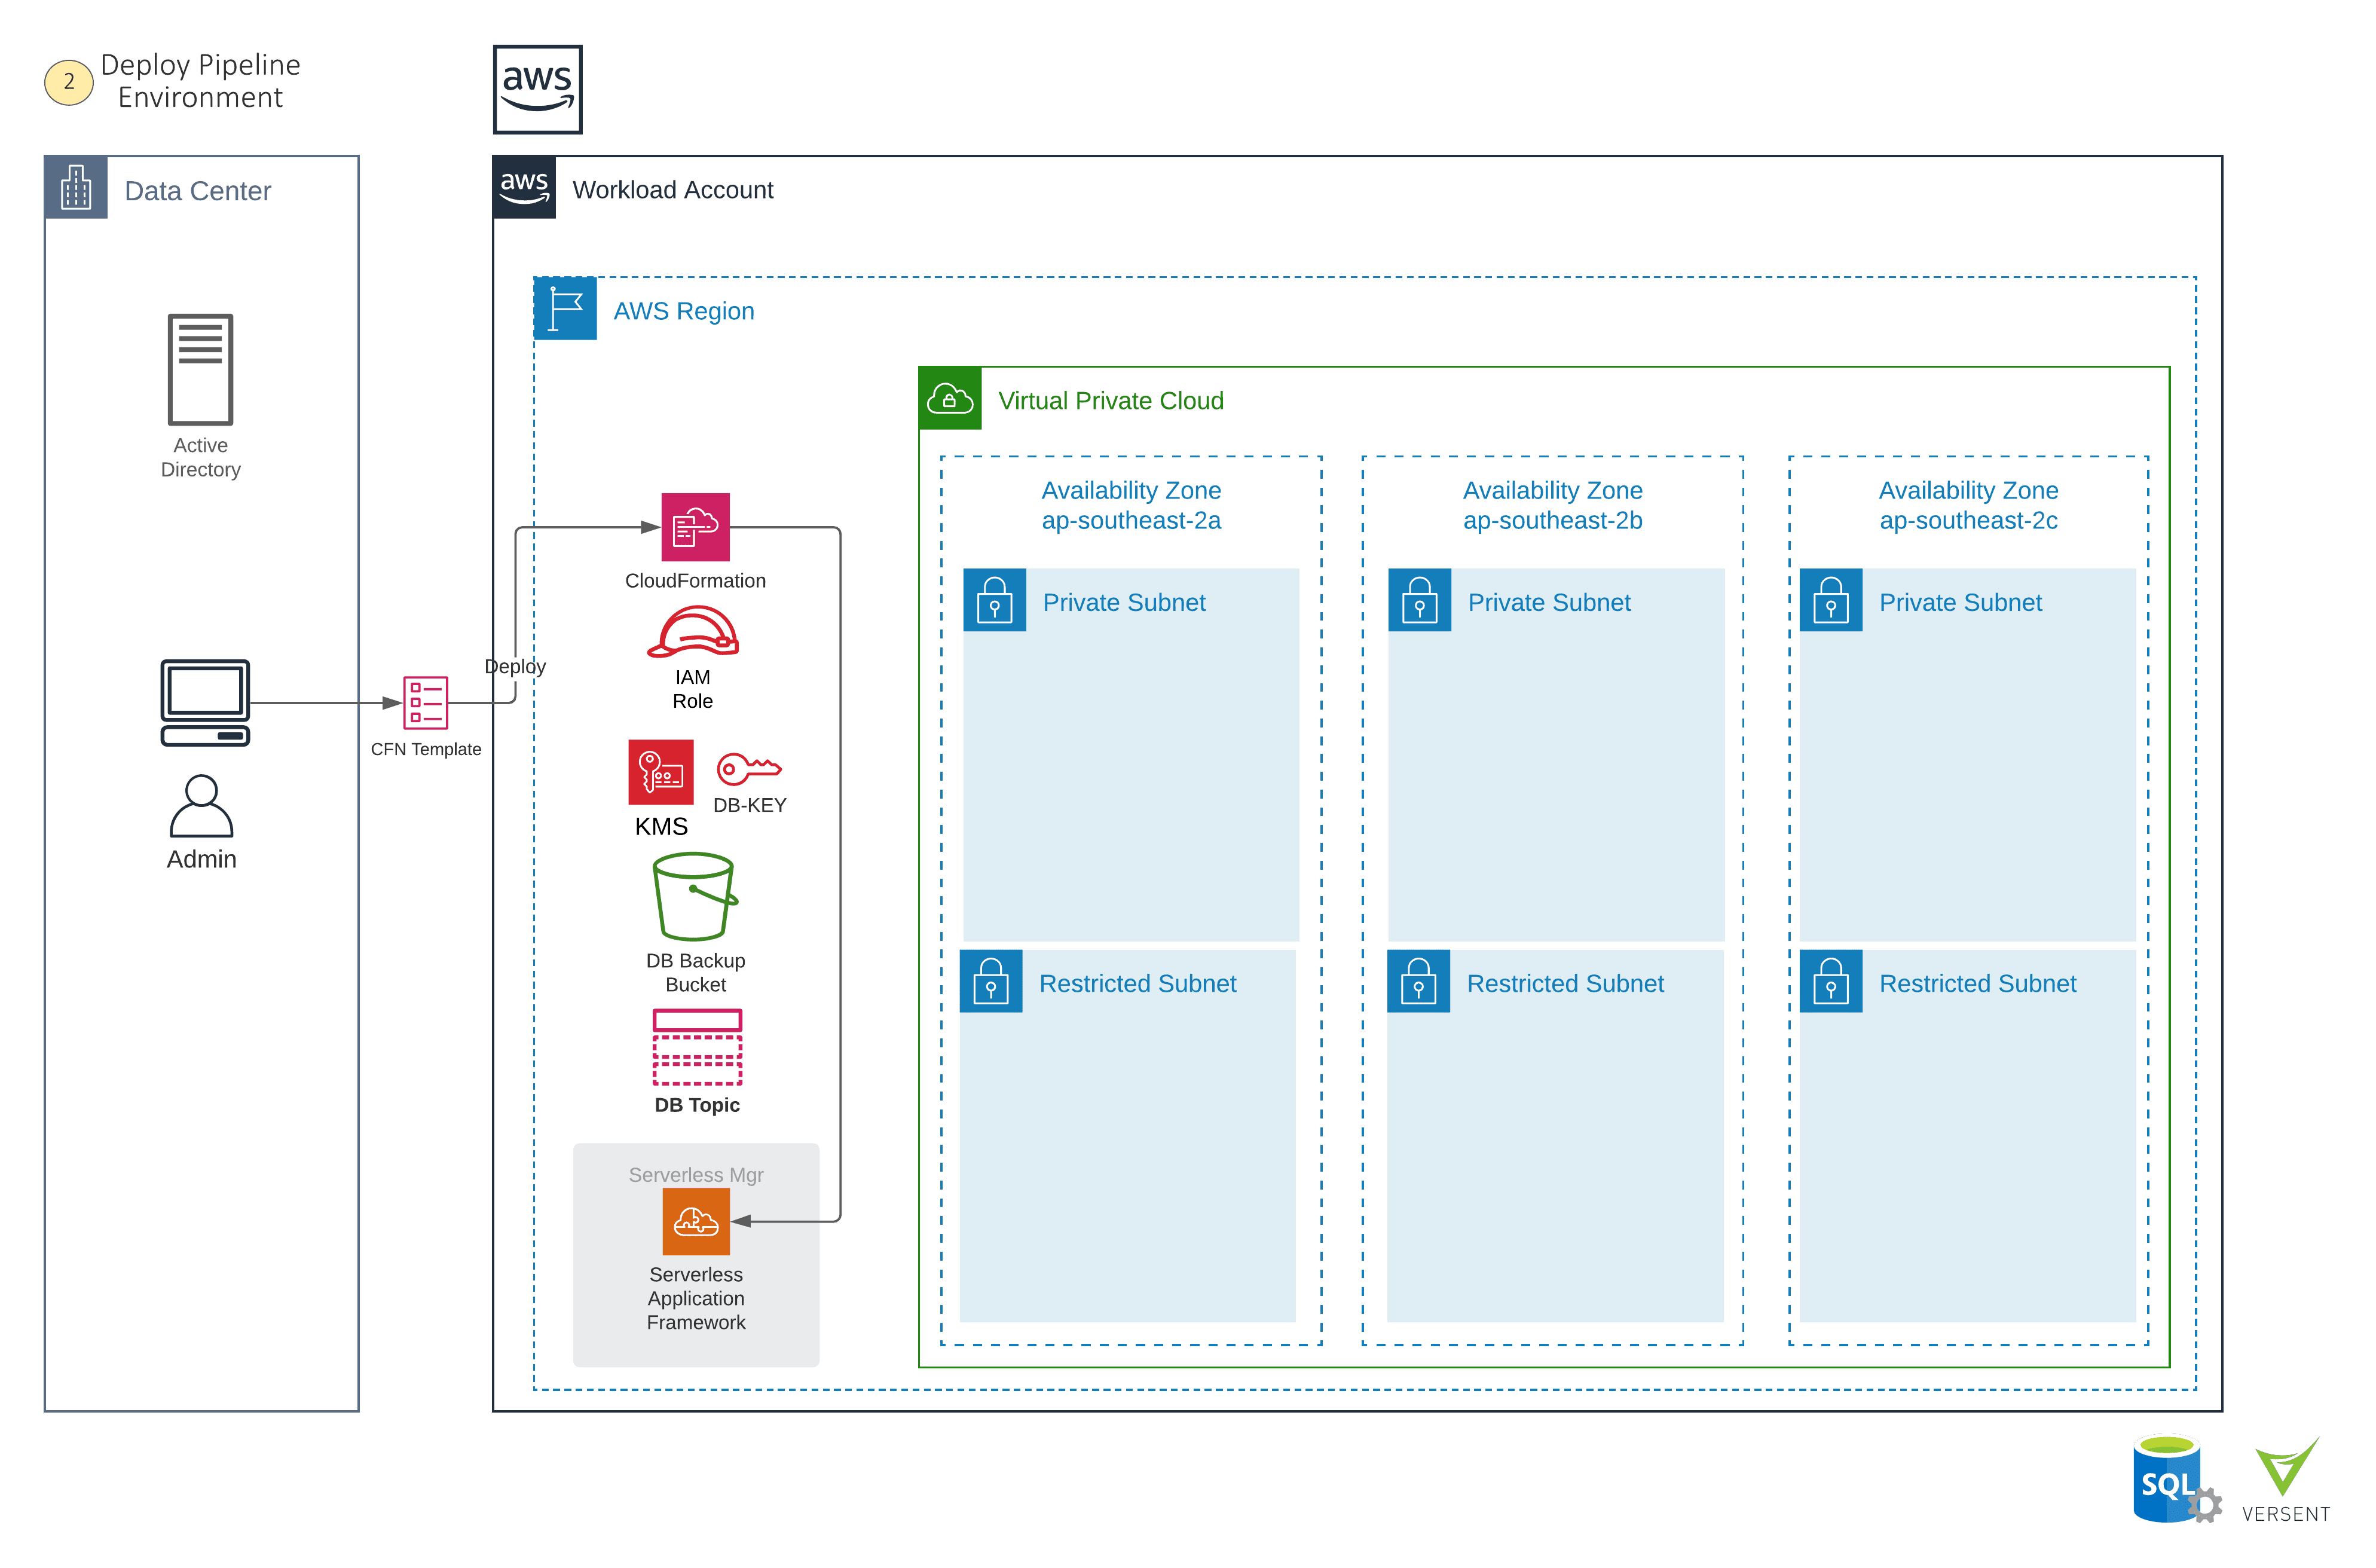The image size is (2376, 1568).
Task: Select 'Availability Zone ap-southeast-2a' heading
Action: (1131, 505)
